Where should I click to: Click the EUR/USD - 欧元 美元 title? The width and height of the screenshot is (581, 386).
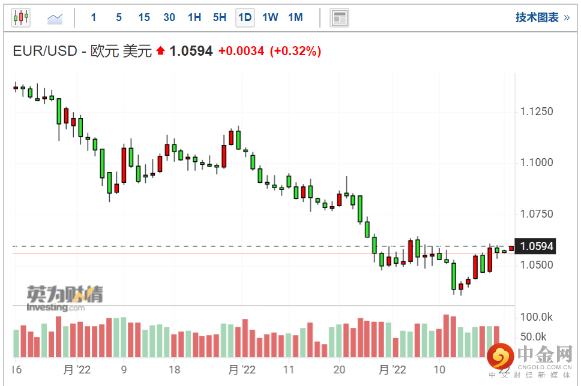83,52
